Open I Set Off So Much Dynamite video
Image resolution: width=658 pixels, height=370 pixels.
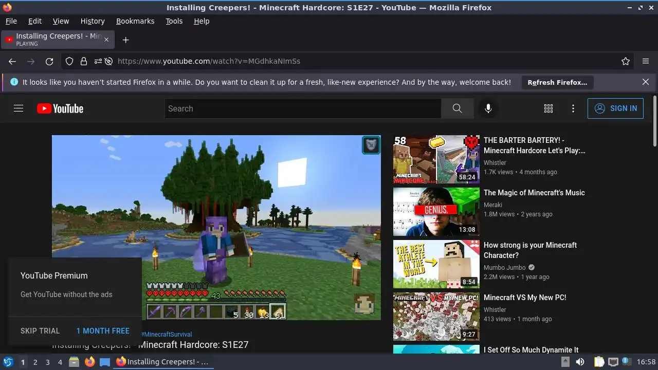coord(531,350)
